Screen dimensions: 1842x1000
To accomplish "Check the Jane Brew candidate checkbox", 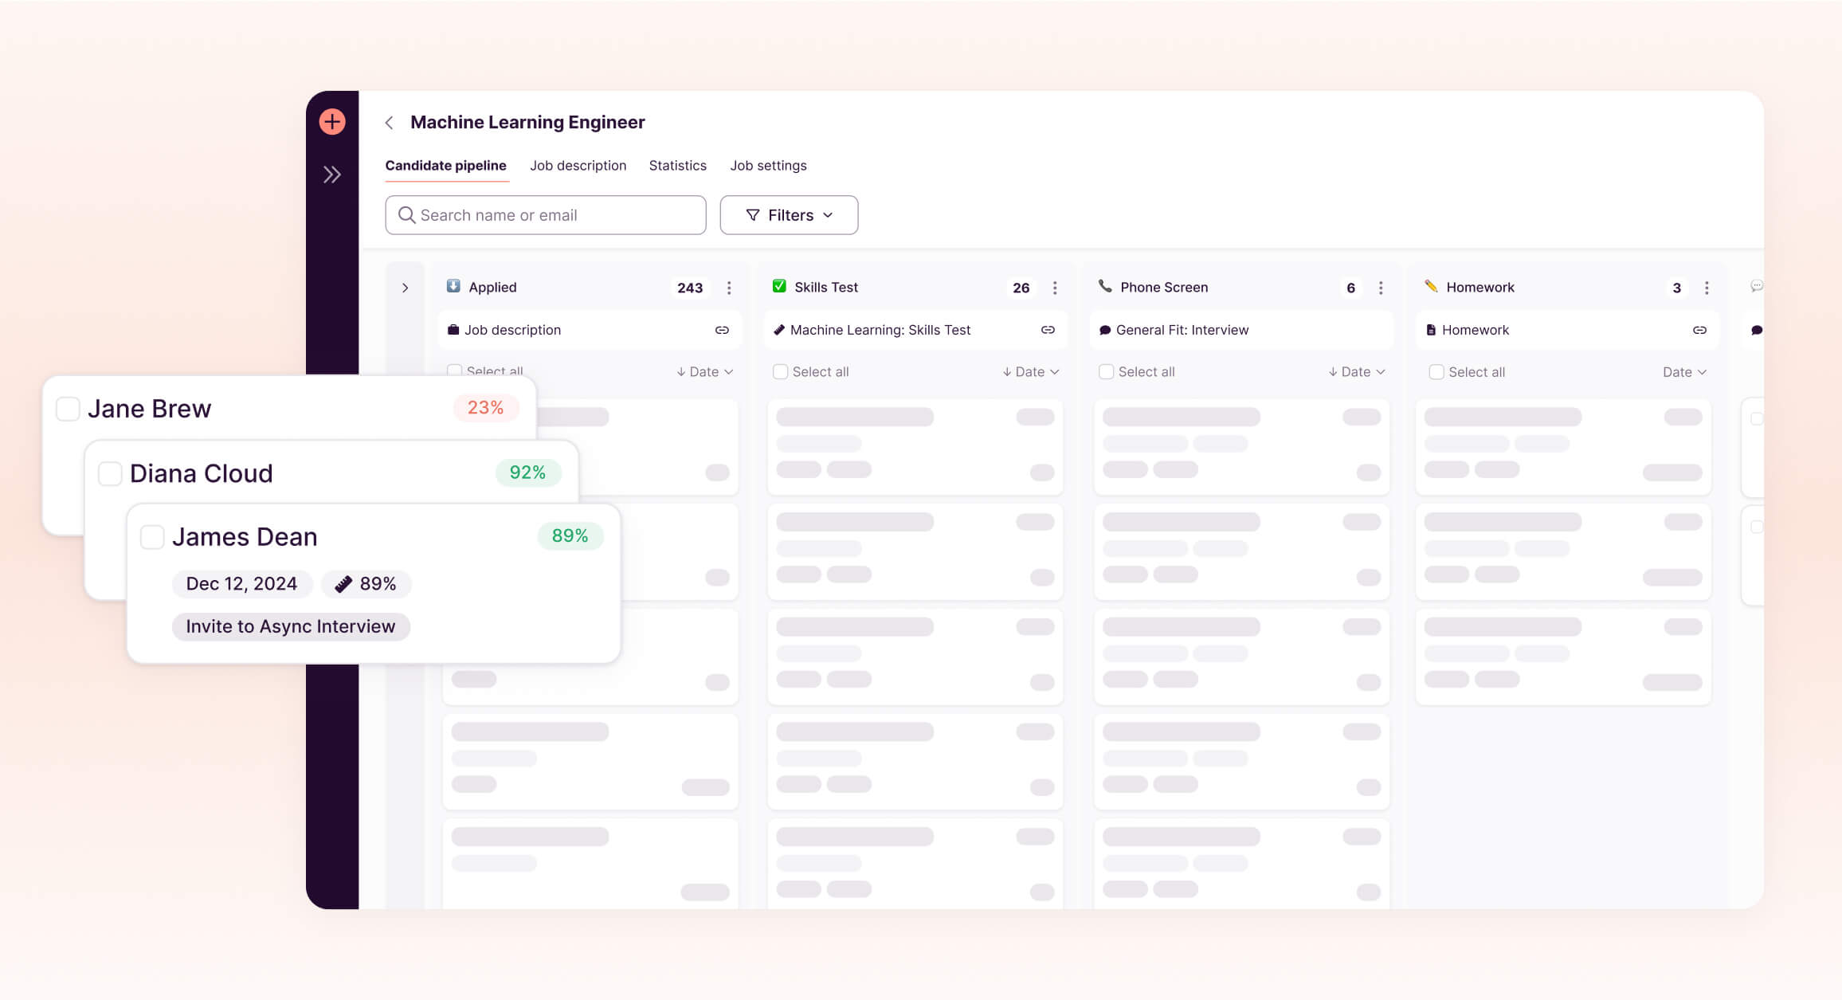I will tap(68, 409).
